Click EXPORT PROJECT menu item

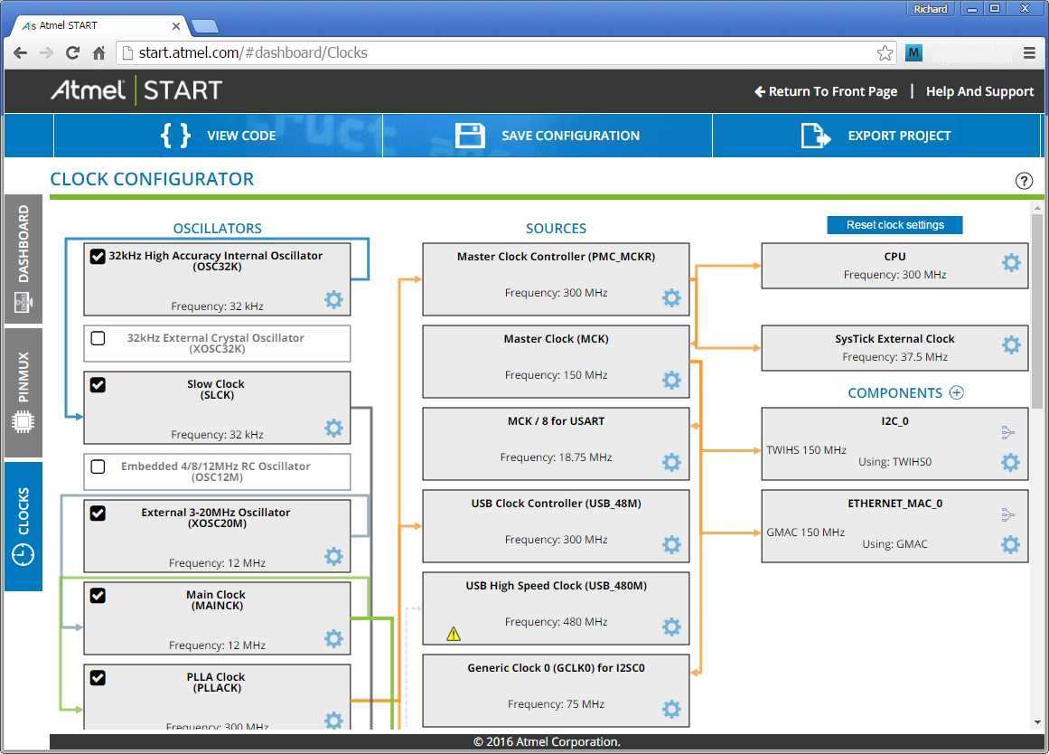coord(876,136)
